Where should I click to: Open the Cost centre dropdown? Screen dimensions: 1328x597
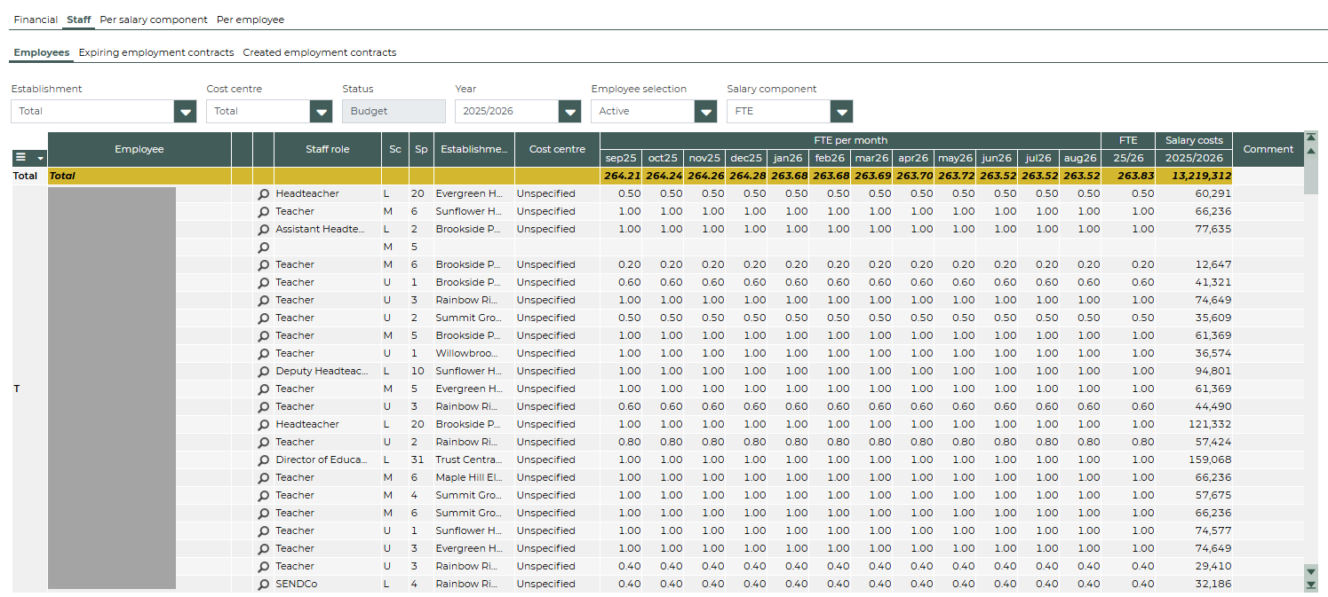pos(321,112)
